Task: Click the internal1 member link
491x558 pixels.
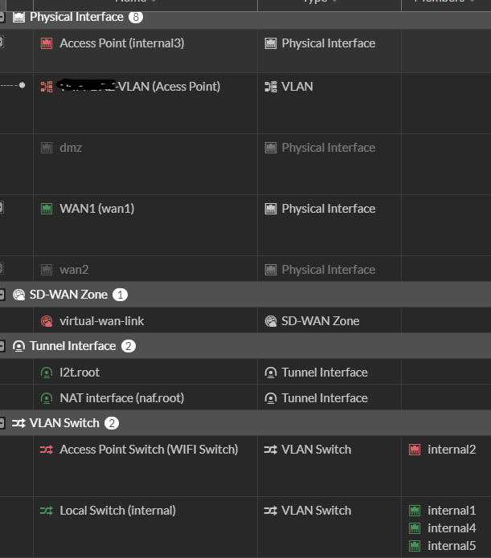Action: click(x=452, y=511)
